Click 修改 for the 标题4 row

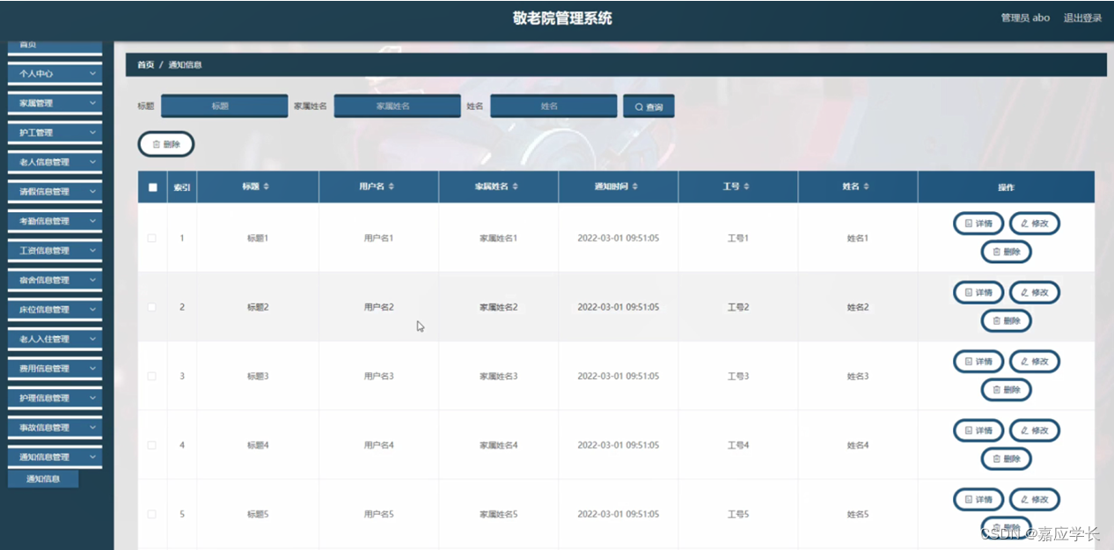pyautogui.click(x=1034, y=430)
